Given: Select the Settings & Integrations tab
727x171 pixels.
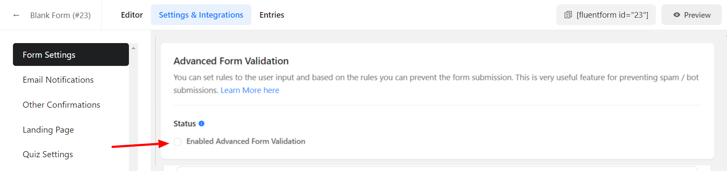Looking at the screenshot, I should 201,15.
